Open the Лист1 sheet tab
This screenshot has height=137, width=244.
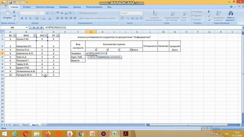(x=16, y=125)
